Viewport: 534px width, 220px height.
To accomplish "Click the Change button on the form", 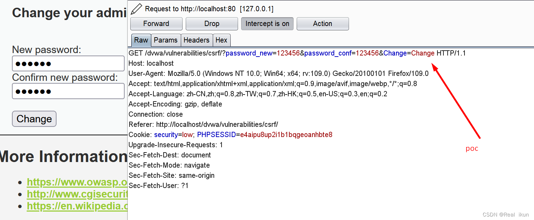I will point(34,119).
